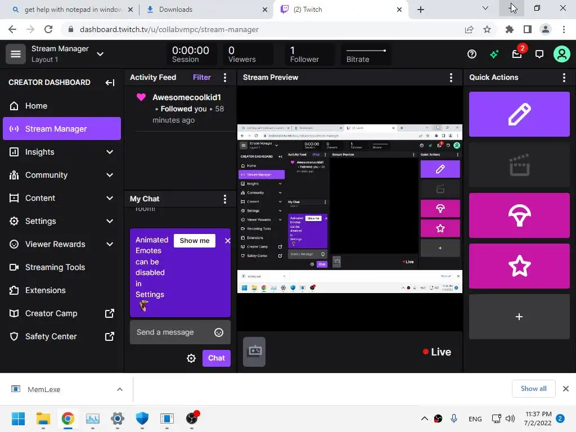Click the back navigation arrow
This screenshot has width=576, height=432.
(12, 29)
